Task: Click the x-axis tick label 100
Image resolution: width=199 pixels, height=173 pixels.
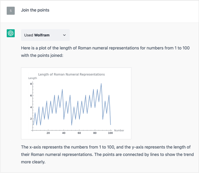Action: click(110, 133)
